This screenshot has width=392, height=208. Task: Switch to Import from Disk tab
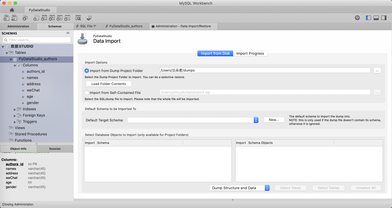point(215,53)
